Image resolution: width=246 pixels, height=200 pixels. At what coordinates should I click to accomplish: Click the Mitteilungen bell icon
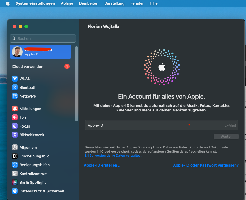[15, 109]
